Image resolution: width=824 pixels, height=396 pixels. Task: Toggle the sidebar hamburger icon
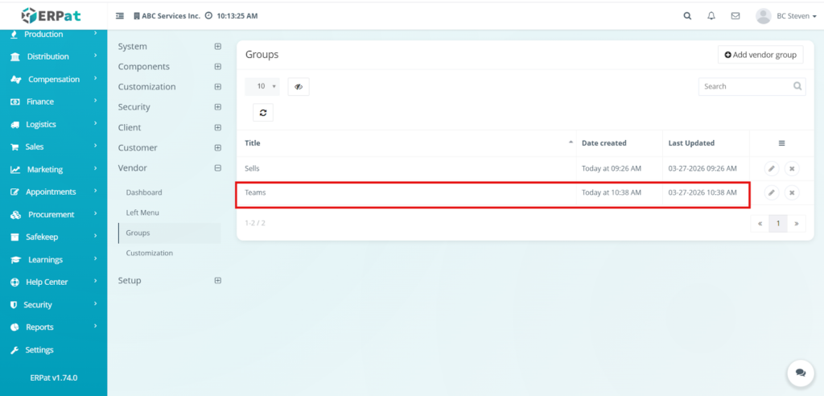(120, 15)
